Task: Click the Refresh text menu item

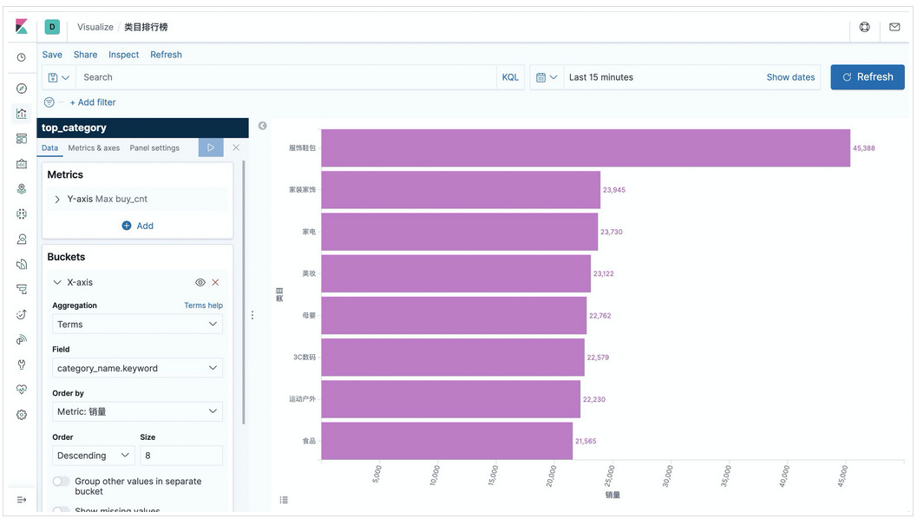Action: click(x=166, y=55)
